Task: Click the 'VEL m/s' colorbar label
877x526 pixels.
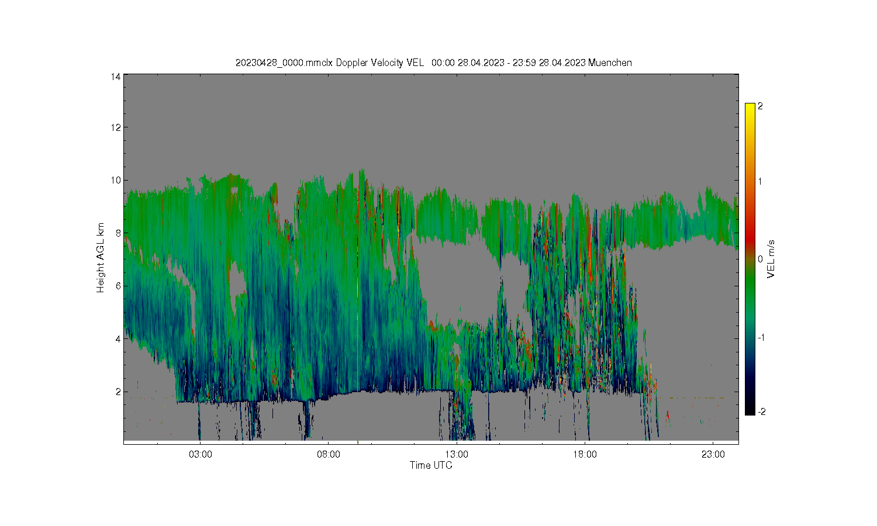Action: point(771,259)
